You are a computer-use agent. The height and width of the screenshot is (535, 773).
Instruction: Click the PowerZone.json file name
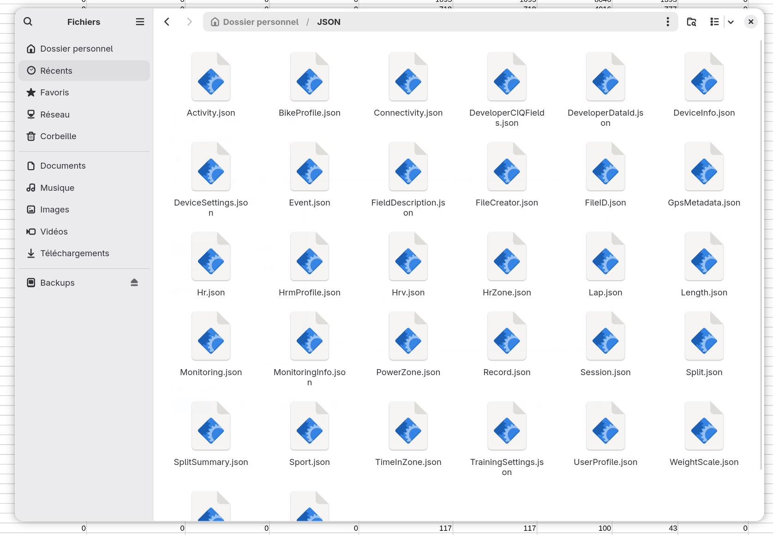408,372
